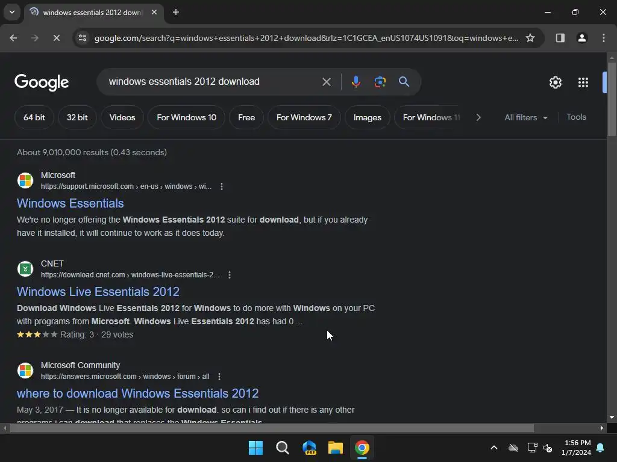Click the answers.microsoft.com URL breadcrumb
This screenshot has width=617, height=462.
point(125,377)
